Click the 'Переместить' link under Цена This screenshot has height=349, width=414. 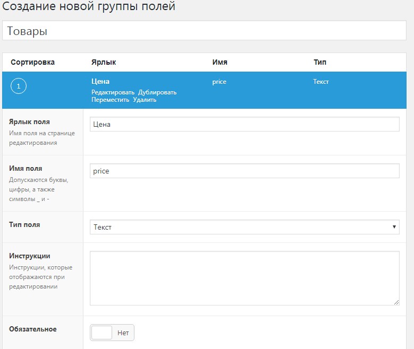tap(110, 100)
